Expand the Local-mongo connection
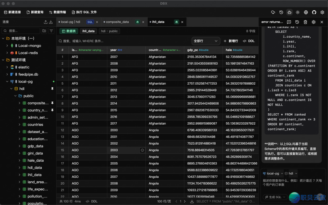The width and height of the screenshot is (328, 205). (7, 45)
